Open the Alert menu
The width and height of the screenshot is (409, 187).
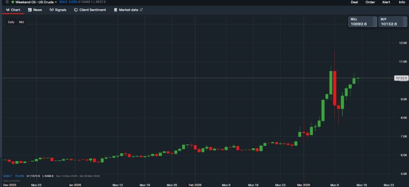click(386, 2)
